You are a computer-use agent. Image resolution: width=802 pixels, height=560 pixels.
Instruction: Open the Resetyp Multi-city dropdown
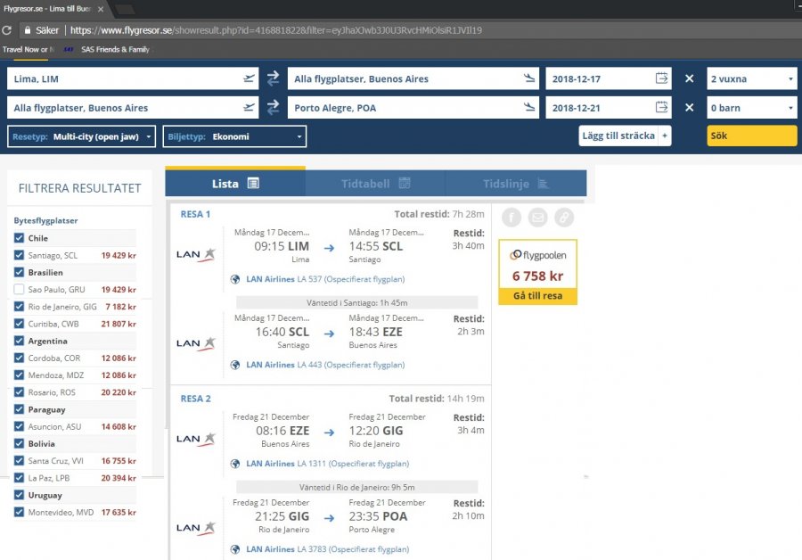pyautogui.click(x=82, y=136)
